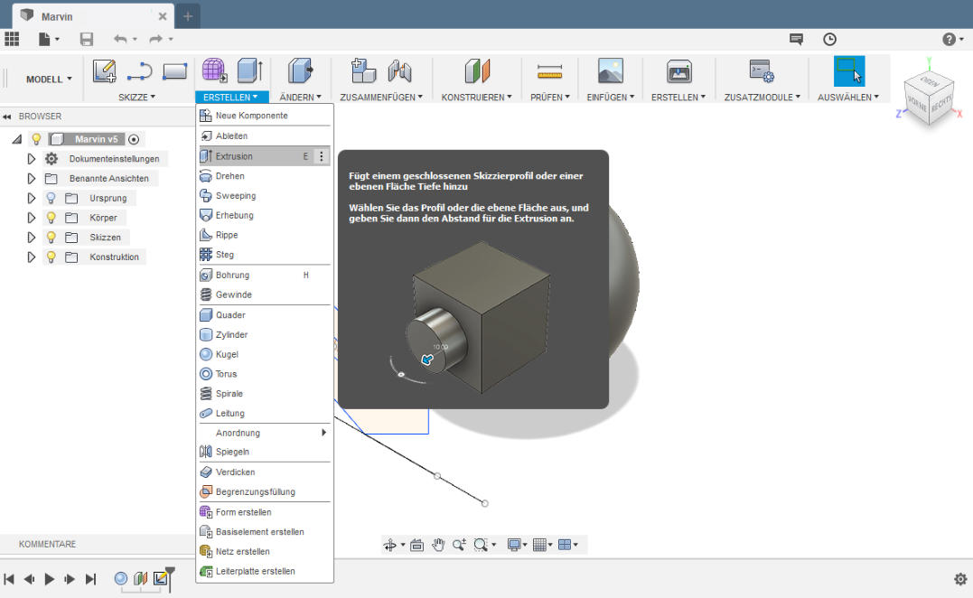Open a new tab with plus button
Viewport: 973px width, 598px height.
[x=187, y=17]
